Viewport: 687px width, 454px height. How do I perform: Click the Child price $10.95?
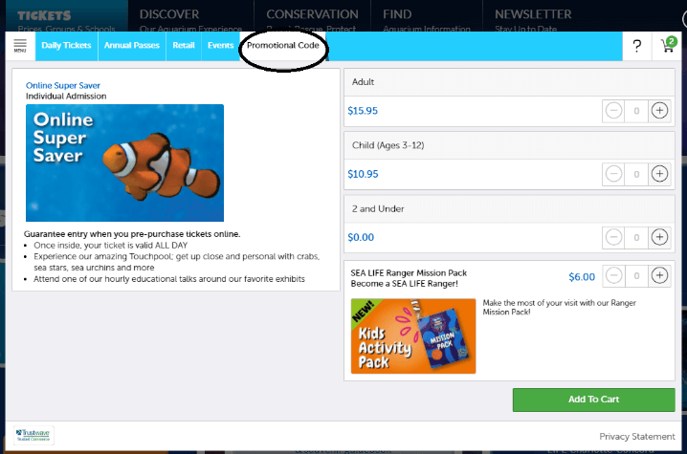coord(363,174)
